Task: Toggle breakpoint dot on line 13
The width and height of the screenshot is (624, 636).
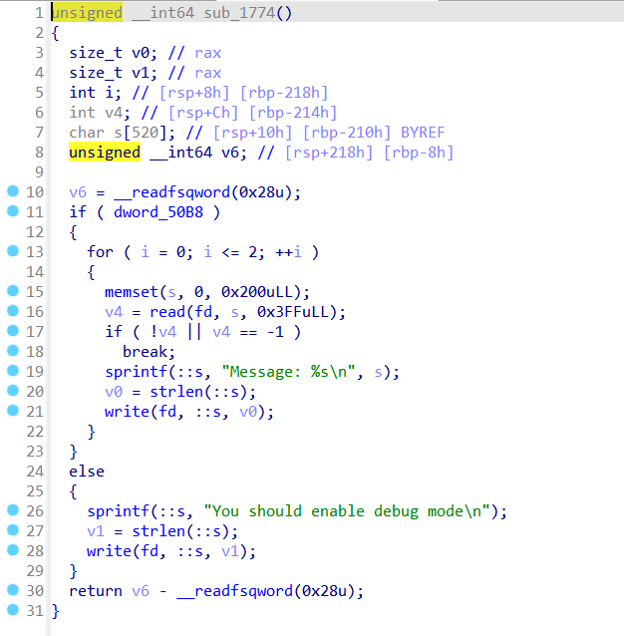Action: [13, 250]
